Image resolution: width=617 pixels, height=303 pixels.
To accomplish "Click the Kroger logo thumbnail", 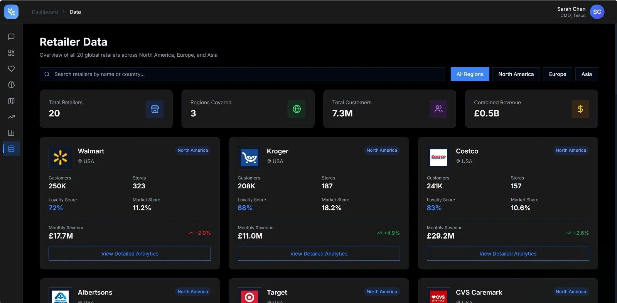I will point(249,157).
